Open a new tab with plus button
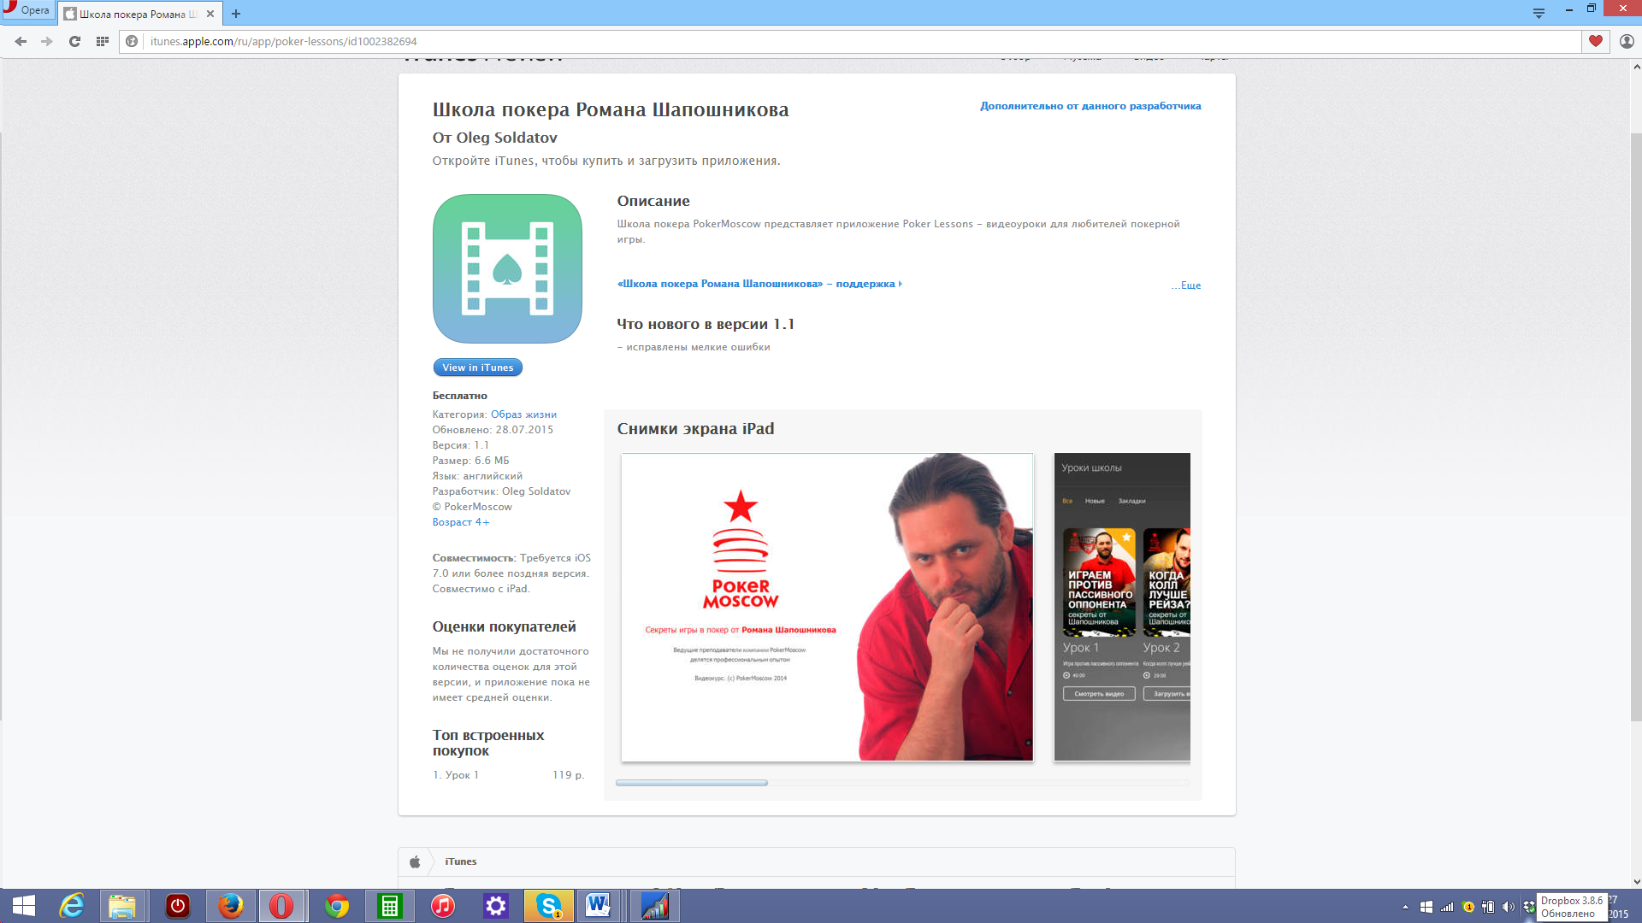This screenshot has height=923, width=1642. pyautogui.click(x=236, y=14)
